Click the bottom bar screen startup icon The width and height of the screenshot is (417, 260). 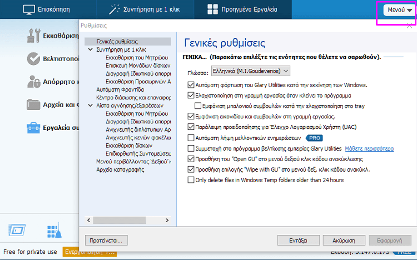(x=17, y=230)
